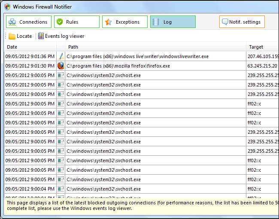The width and height of the screenshot is (279, 219).
Task: Sort the log by Date column header
Action: (x=30, y=47)
